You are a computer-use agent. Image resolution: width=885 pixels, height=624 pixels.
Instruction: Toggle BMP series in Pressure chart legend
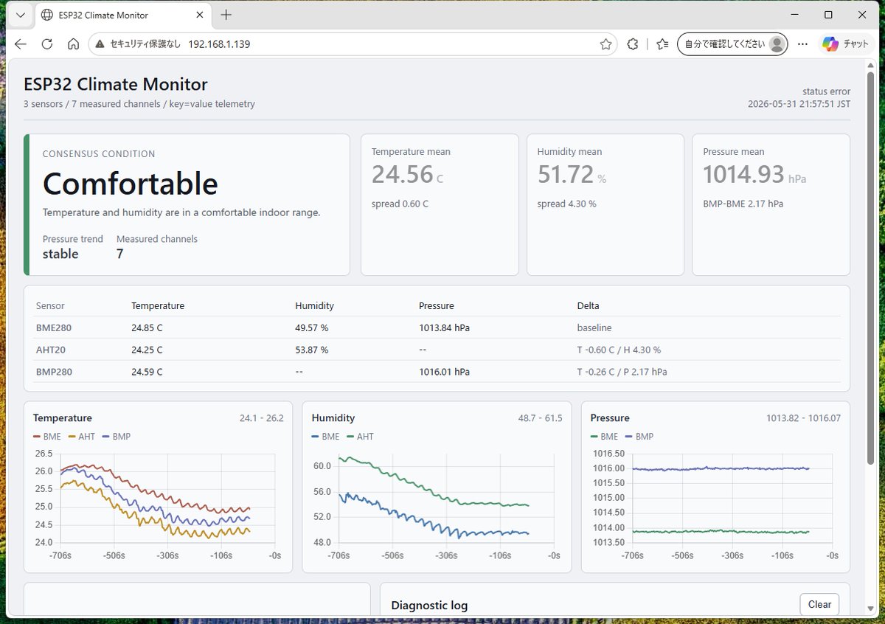pos(639,437)
